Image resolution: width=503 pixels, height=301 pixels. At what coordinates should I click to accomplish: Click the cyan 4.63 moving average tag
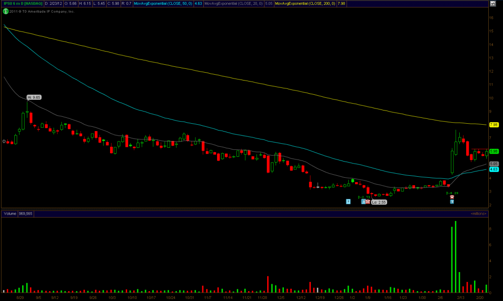coord(494,169)
